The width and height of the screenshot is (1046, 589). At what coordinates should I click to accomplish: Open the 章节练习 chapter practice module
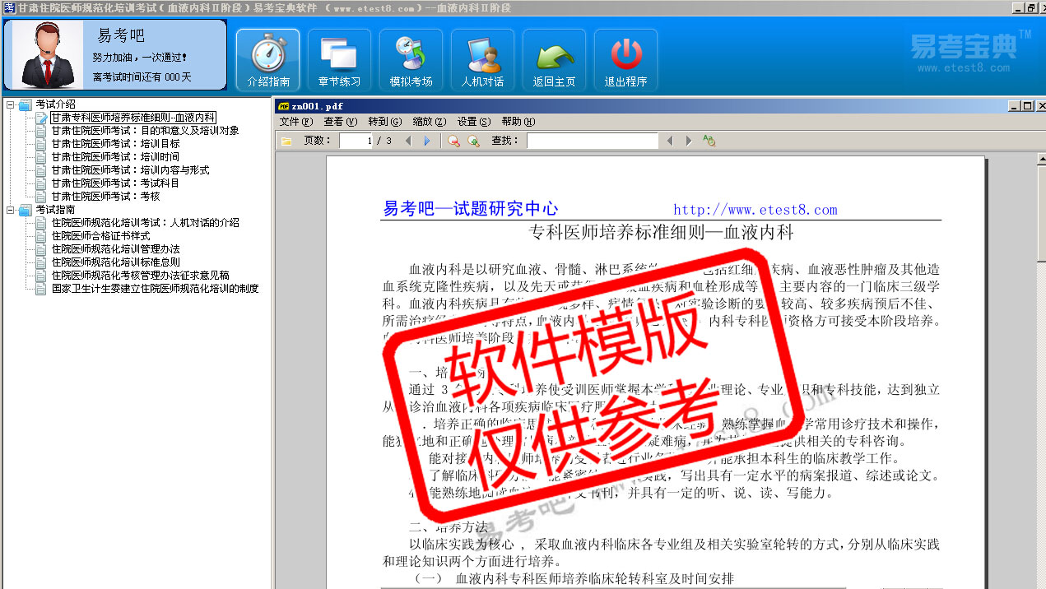click(x=339, y=60)
